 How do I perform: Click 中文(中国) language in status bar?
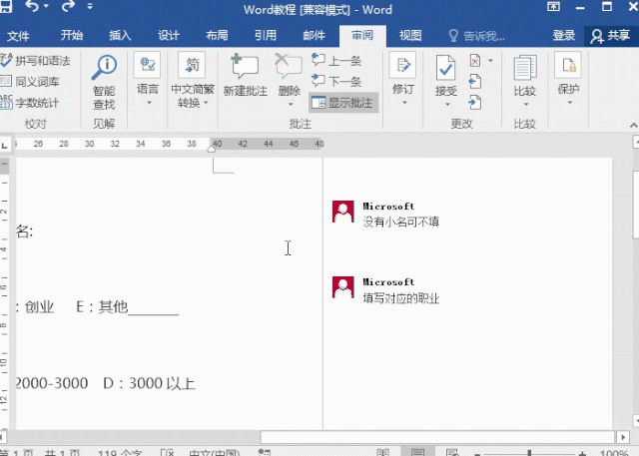[x=215, y=453]
